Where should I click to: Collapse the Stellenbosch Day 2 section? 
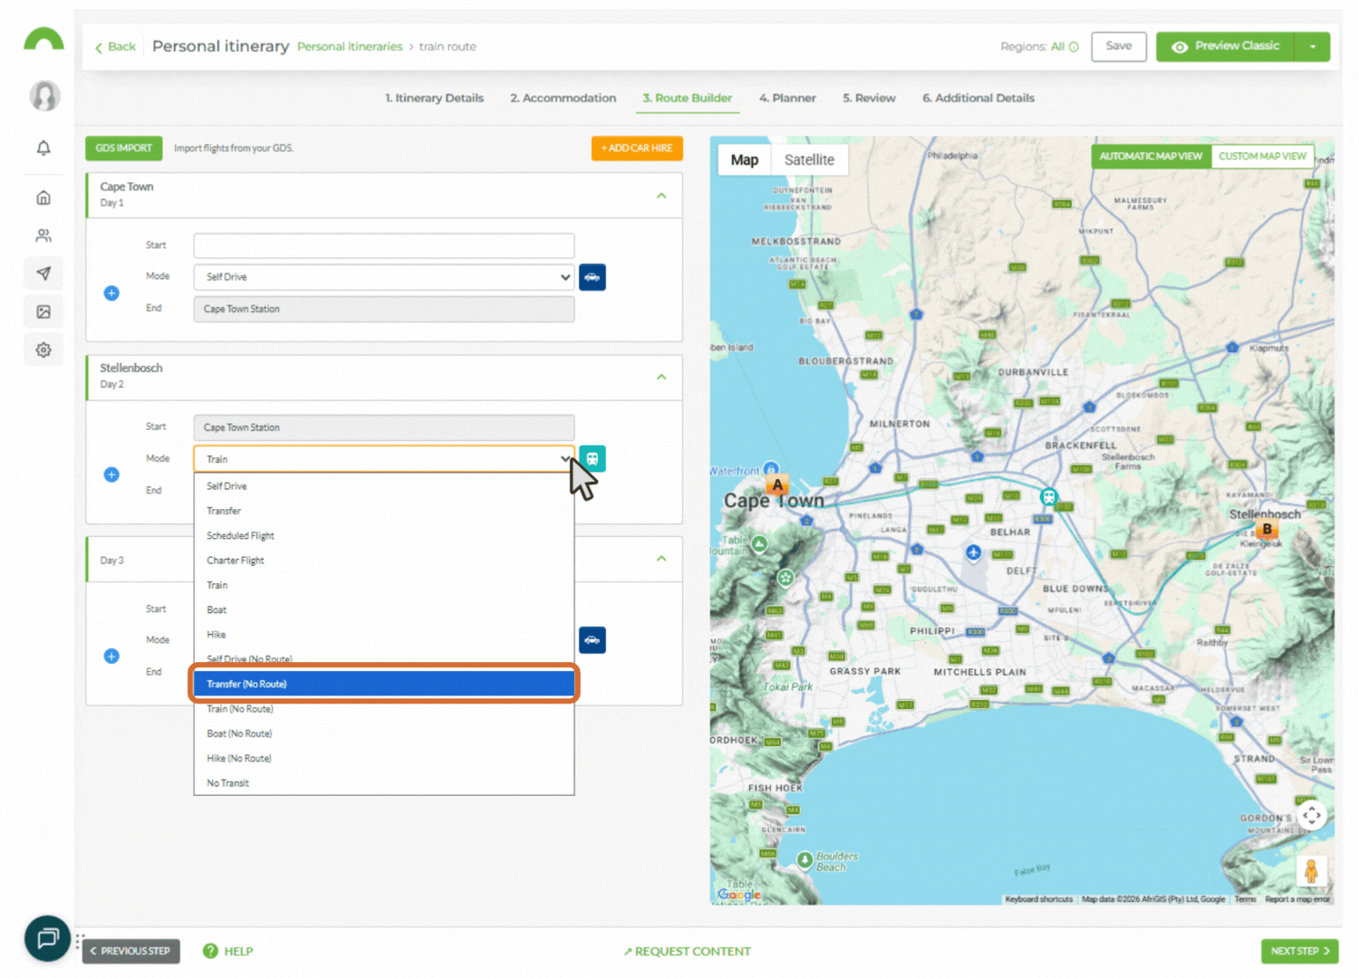point(661,377)
